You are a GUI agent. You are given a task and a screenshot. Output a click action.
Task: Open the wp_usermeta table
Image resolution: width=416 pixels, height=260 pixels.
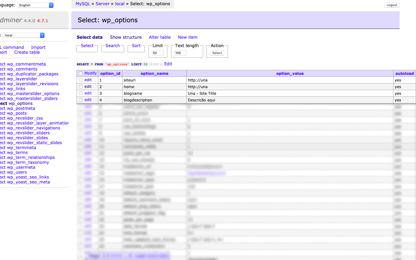coord(21,167)
